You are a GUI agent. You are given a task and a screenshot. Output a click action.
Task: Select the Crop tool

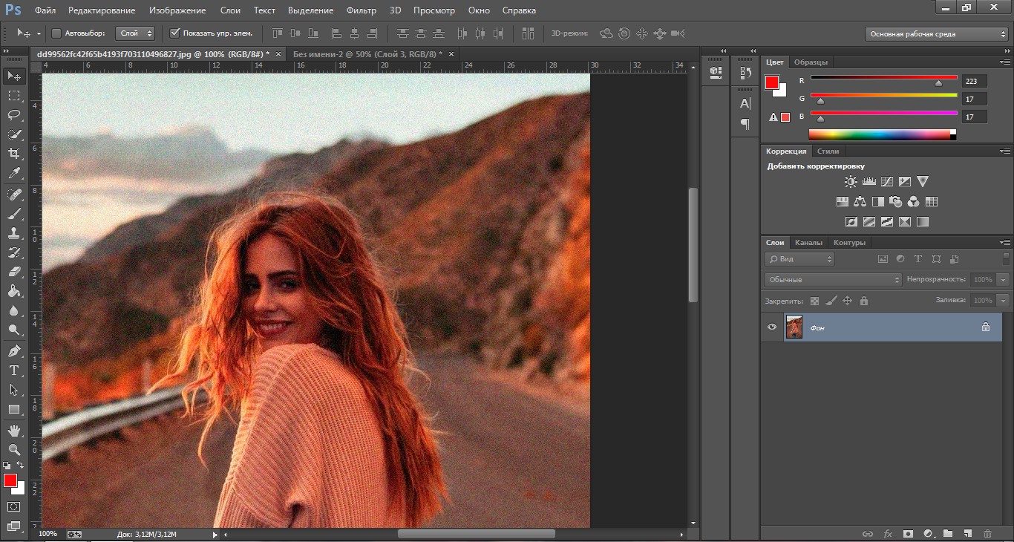pos(13,154)
